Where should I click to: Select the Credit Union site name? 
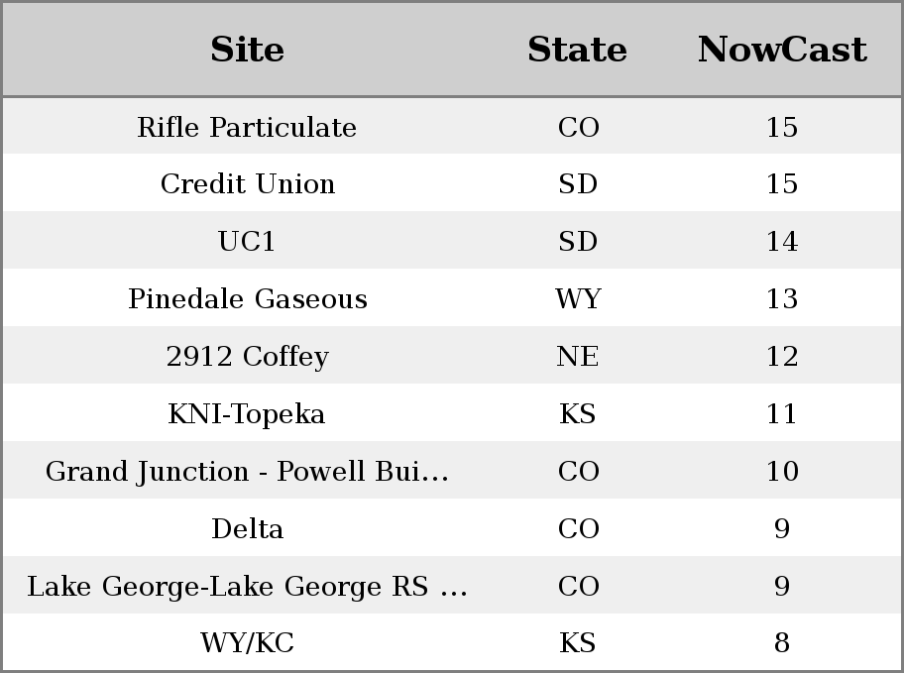click(x=248, y=184)
